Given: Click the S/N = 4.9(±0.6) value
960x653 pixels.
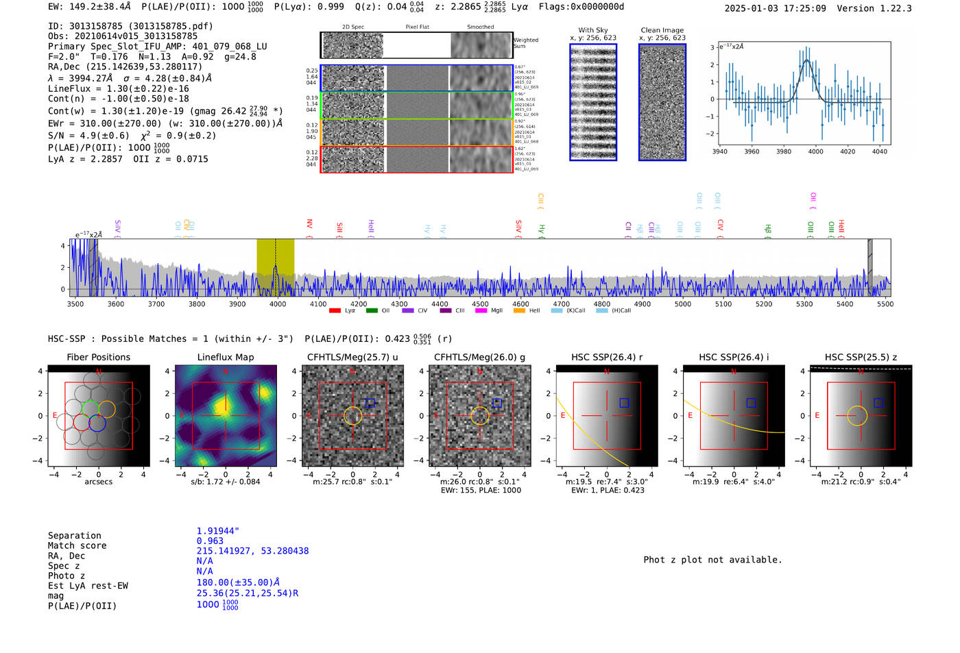Looking at the screenshot, I should [x=88, y=136].
